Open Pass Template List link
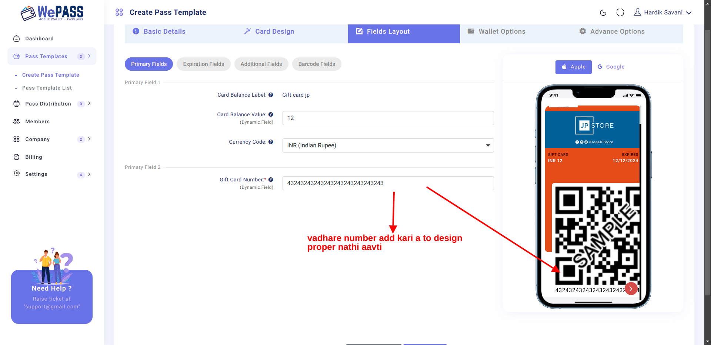Viewport: 711px width, 345px height. click(x=47, y=88)
